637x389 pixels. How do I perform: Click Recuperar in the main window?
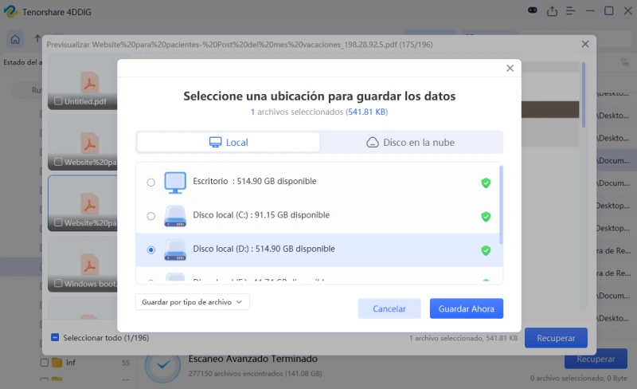596,359
